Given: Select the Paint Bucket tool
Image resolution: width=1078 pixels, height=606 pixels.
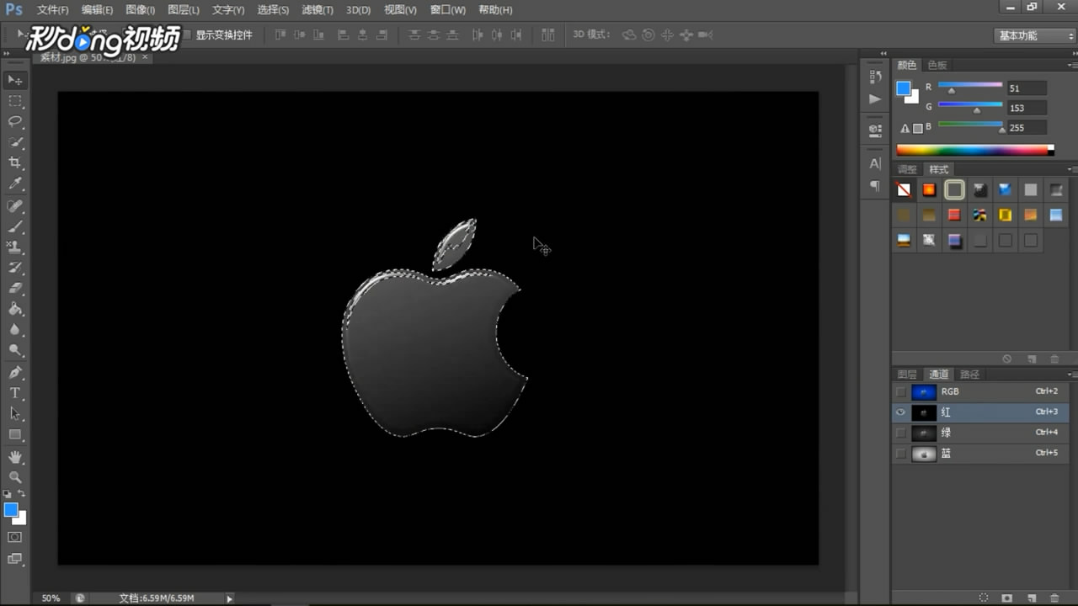Looking at the screenshot, I should click(15, 309).
